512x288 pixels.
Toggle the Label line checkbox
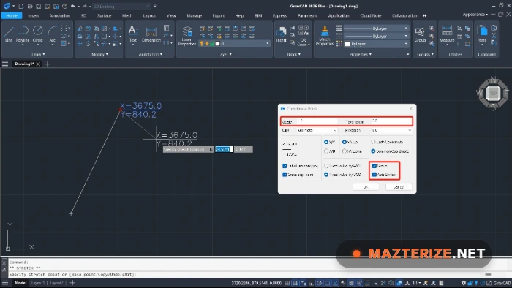coord(285,166)
